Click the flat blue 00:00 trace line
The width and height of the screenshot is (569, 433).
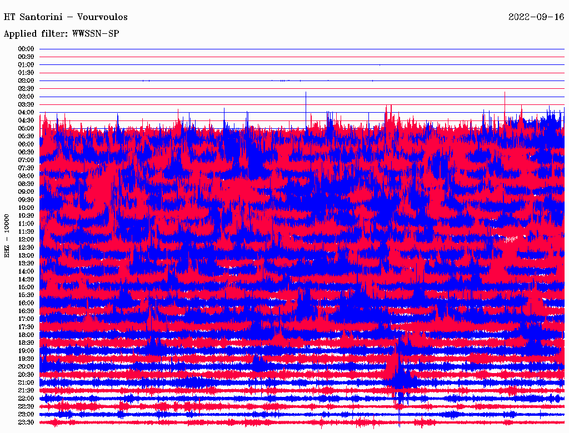tap(302, 49)
